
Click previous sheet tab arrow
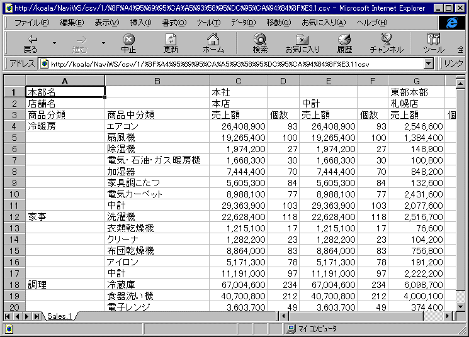click(x=17, y=316)
